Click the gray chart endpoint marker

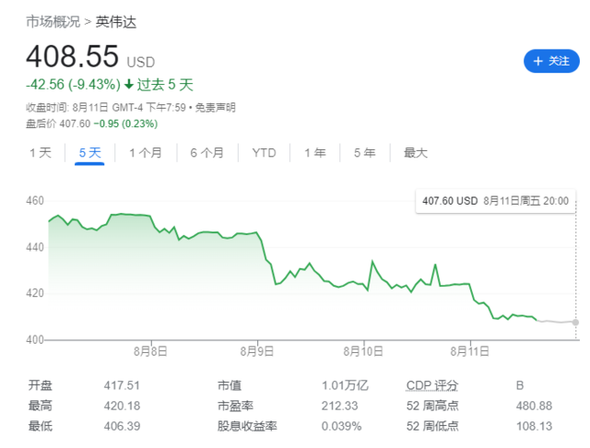click(x=575, y=322)
